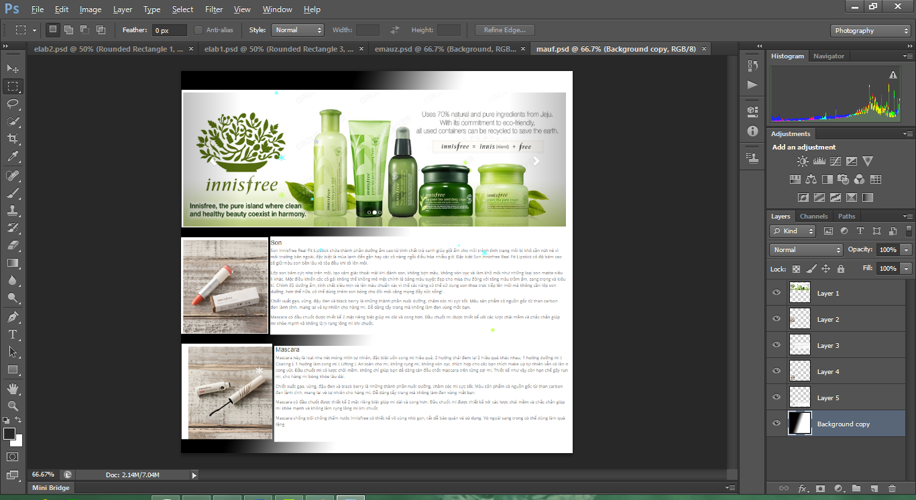The height and width of the screenshot is (500, 916).
Task: Select the Move tool
Action: 13,68
